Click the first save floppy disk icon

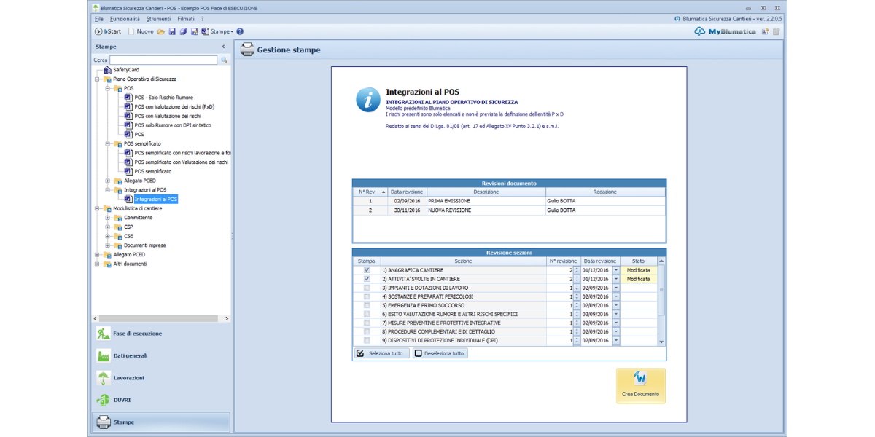pyautogui.click(x=172, y=31)
